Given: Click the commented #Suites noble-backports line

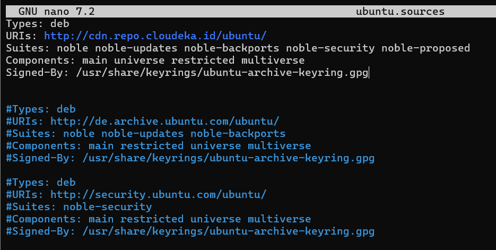Looking at the screenshot, I should 146,134.
